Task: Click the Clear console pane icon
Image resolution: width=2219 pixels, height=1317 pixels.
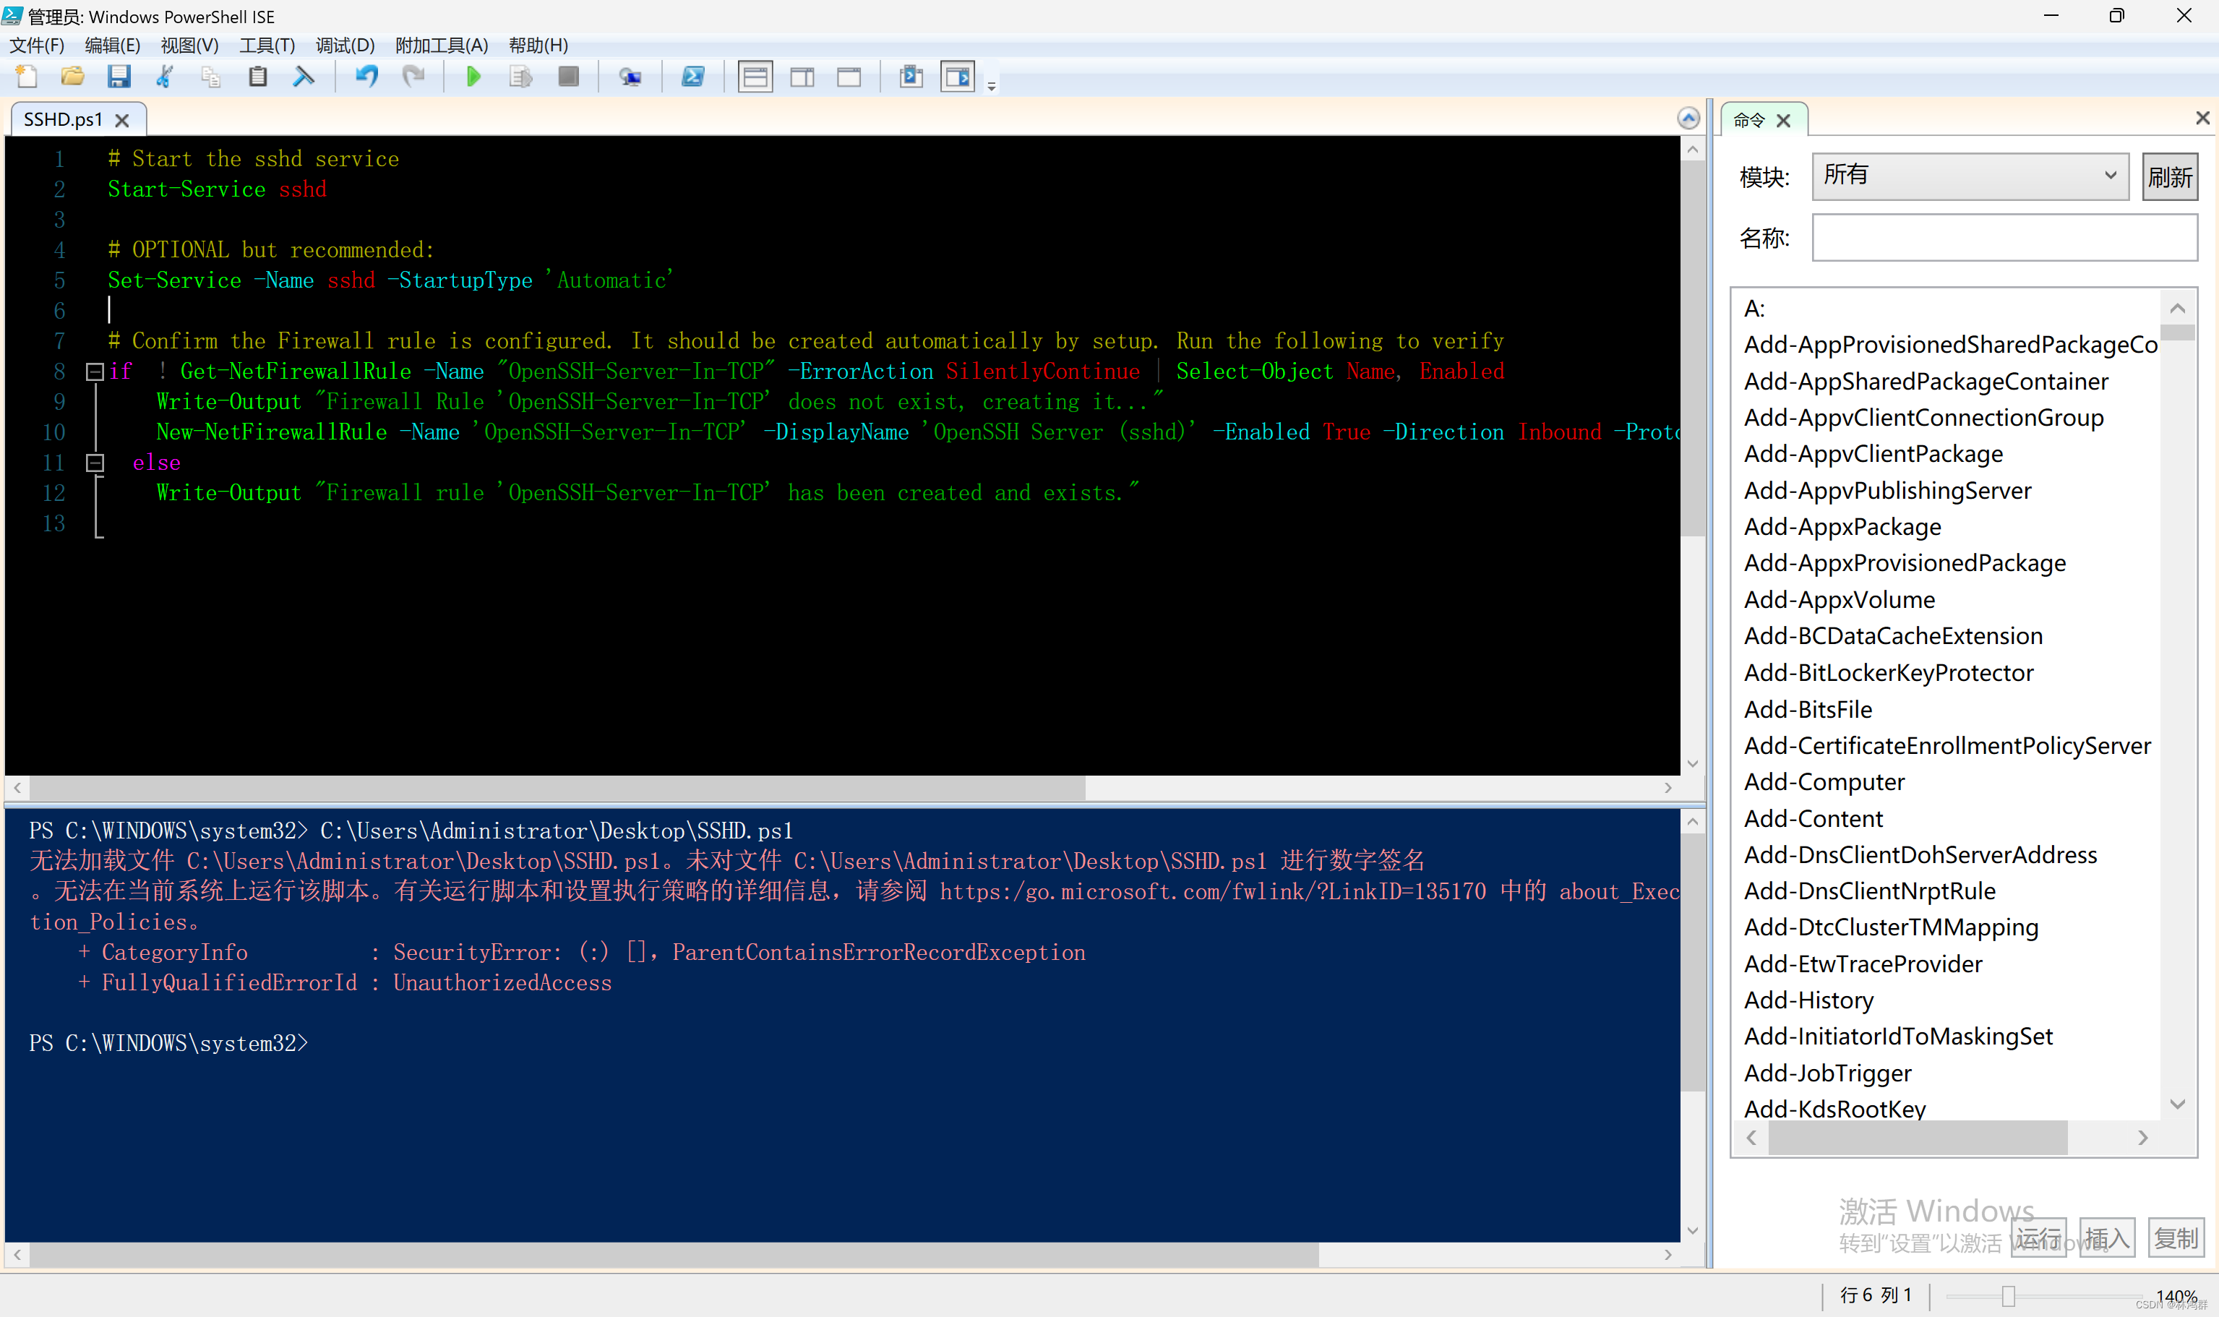Action: 304,77
